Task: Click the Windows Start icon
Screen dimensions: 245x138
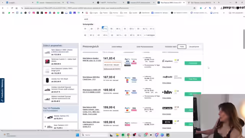Action: click(77, 135)
